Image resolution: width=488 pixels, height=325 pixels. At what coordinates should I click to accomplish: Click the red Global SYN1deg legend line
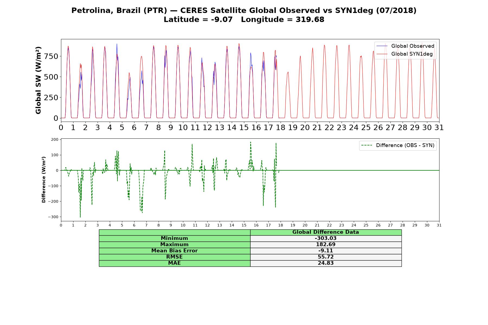point(382,54)
